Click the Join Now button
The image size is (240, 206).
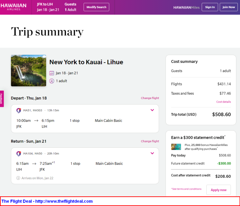tap(229, 7)
